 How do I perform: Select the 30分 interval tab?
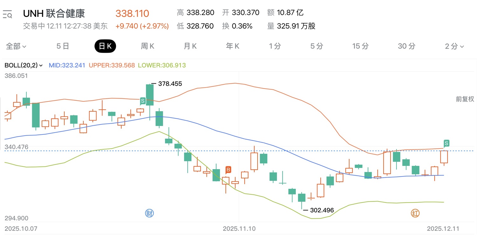tap(406, 46)
